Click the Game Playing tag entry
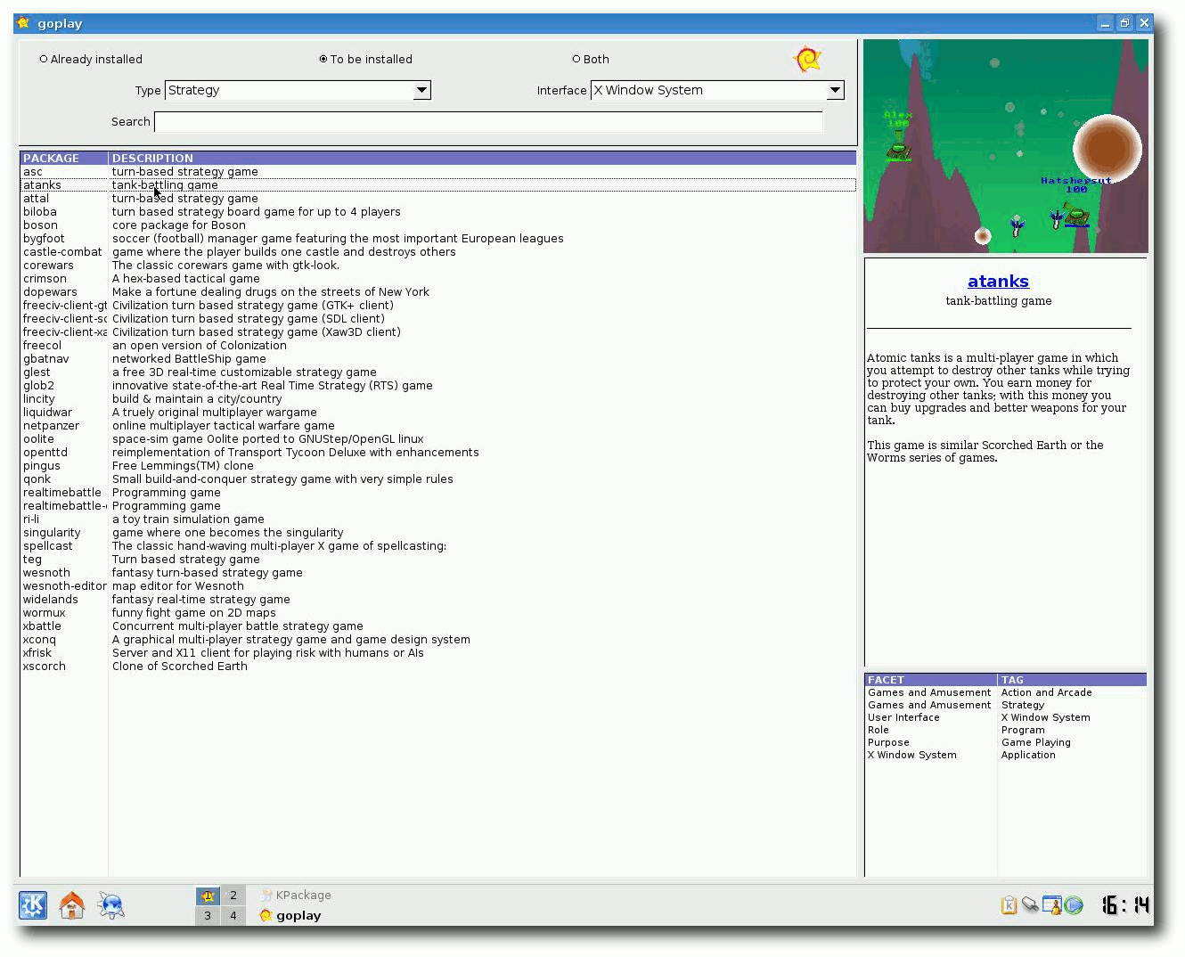The height and width of the screenshot is (957, 1185). point(1035,742)
